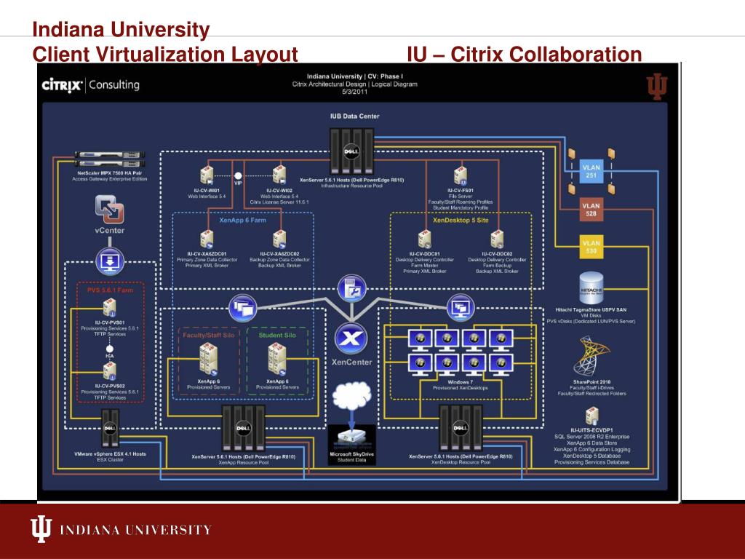Click the "VIP" node between web interfaces

tap(238, 177)
